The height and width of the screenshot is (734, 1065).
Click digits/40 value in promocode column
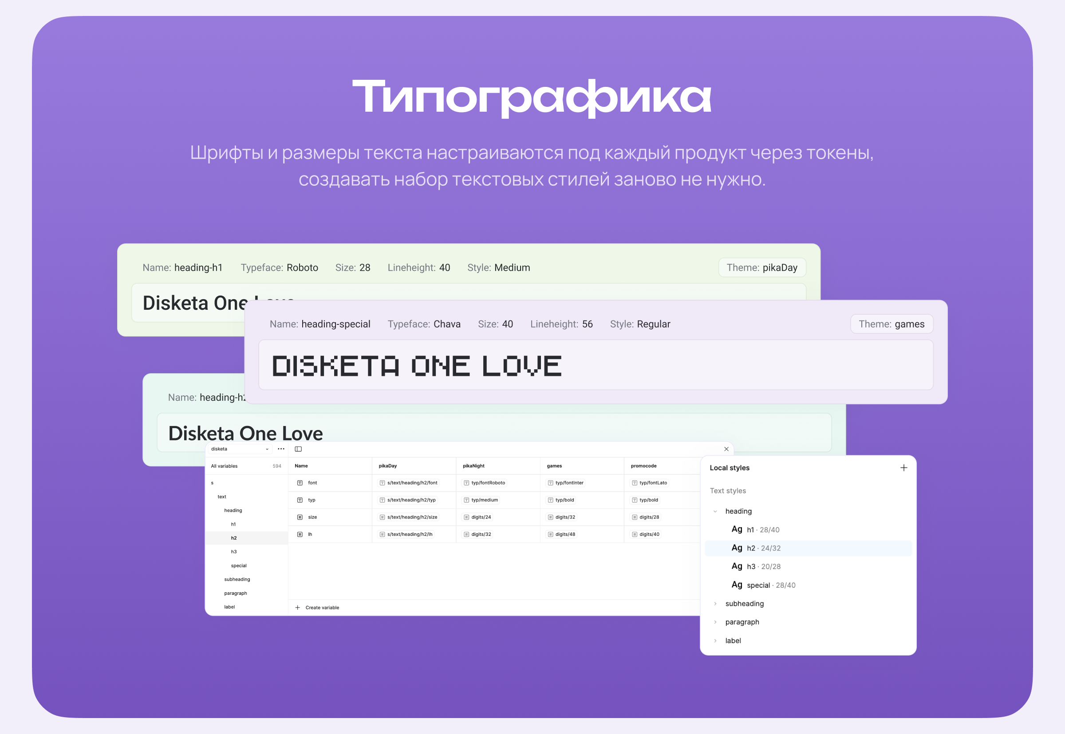[646, 535]
